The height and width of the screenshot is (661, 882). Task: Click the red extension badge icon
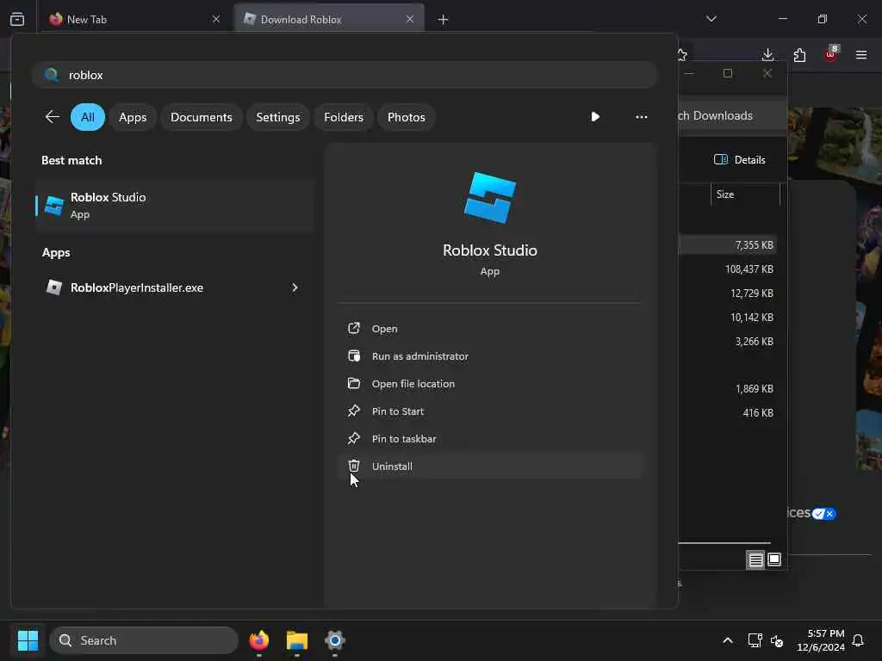(831, 54)
